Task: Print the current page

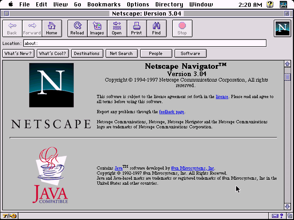Action: (137, 28)
